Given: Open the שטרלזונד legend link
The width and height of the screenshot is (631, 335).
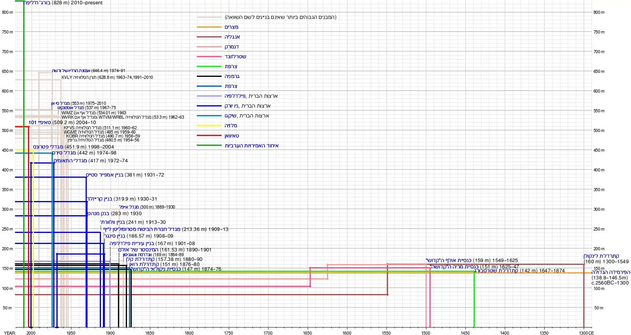Looking at the screenshot, I should click(235, 56).
